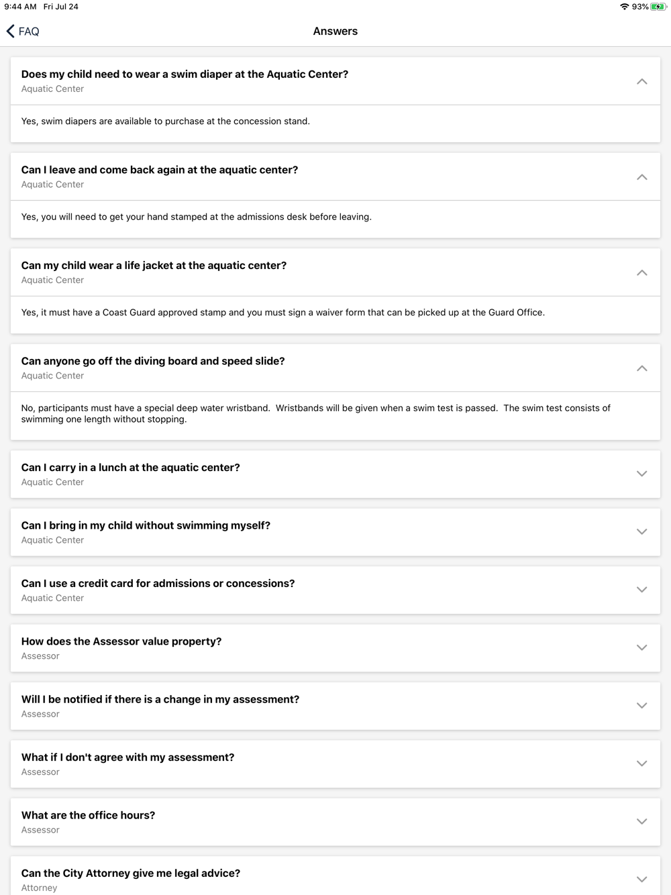Tap the Answers page title
Image resolution: width=671 pixels, height=895 pixels.
(x=335, y=31)
